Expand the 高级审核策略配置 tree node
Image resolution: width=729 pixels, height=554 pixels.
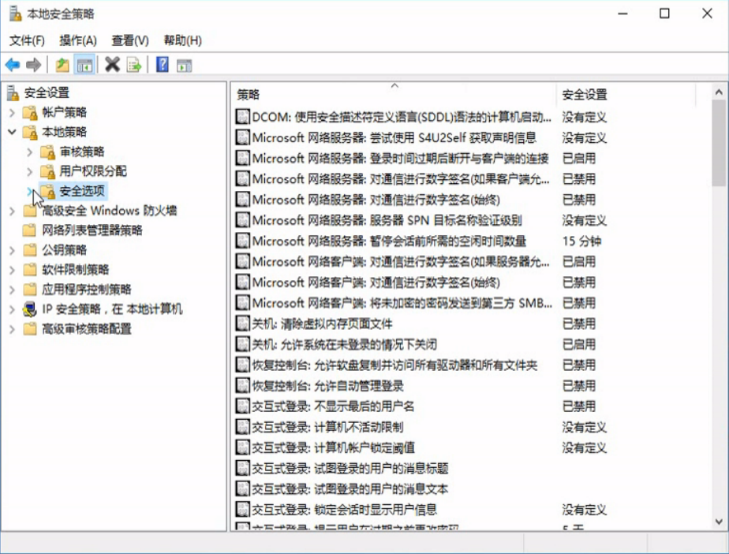tap(12, 329)
